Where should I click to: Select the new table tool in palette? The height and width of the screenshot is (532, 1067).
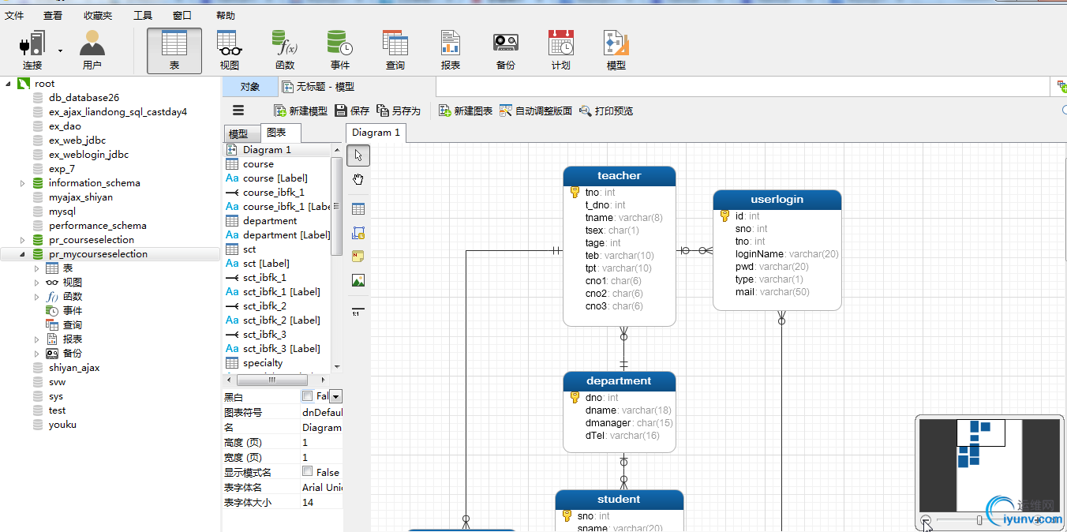[x=358, y=209]
